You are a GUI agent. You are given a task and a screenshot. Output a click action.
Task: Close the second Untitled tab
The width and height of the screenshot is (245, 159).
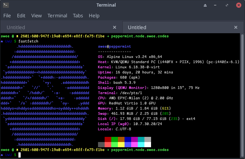[236, 27]
